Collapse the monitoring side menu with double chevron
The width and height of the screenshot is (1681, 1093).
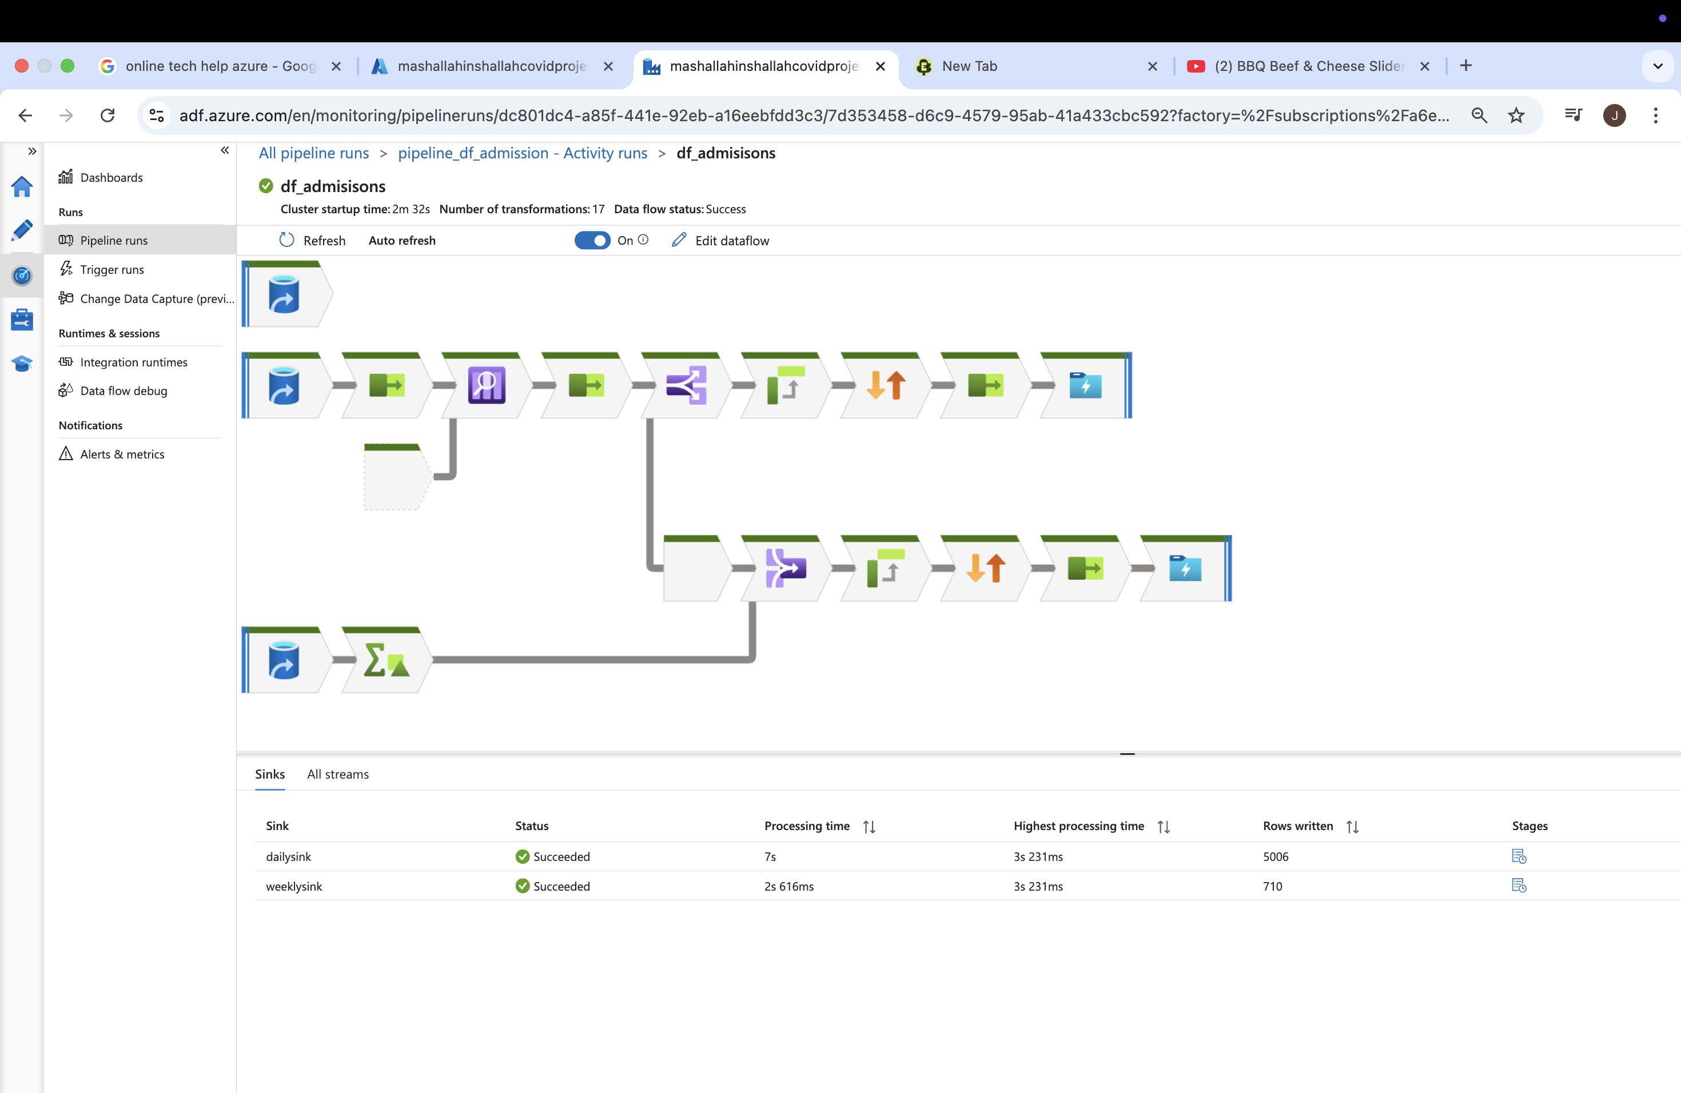225,150
